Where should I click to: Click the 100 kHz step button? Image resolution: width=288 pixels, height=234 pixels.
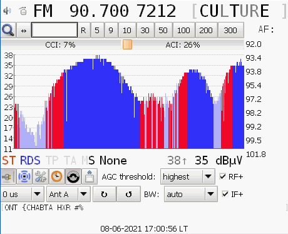(x=183, y=31)
